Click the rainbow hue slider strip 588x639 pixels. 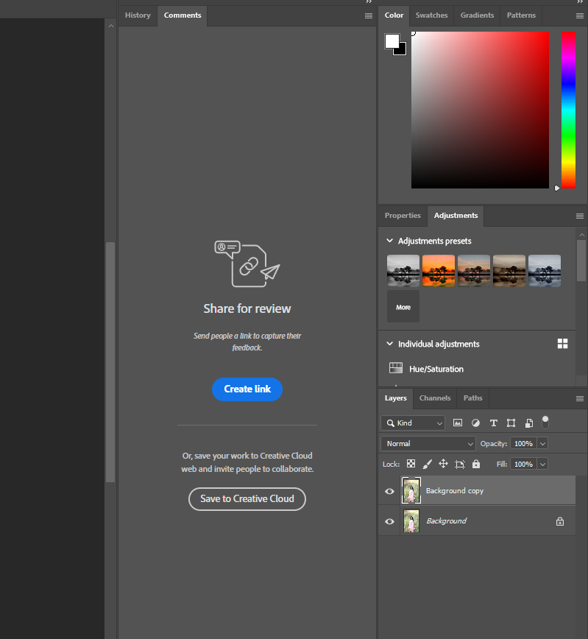pyautogui.click(x=568, y=110)
